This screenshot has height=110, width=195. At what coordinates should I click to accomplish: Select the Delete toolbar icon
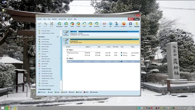[72, 24]
